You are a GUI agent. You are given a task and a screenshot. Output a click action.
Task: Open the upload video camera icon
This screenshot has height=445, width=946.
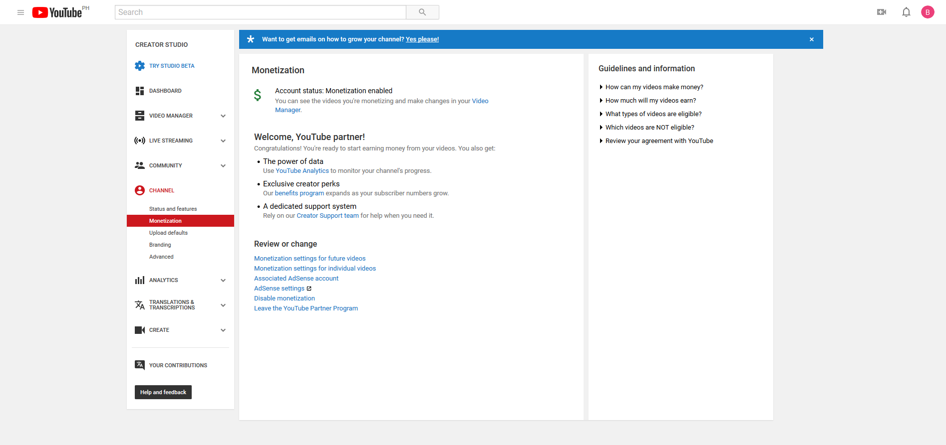[882, 12]
